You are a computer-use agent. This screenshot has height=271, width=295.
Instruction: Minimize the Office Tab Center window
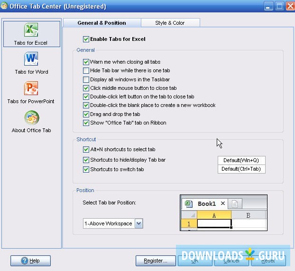pos(268,6)
